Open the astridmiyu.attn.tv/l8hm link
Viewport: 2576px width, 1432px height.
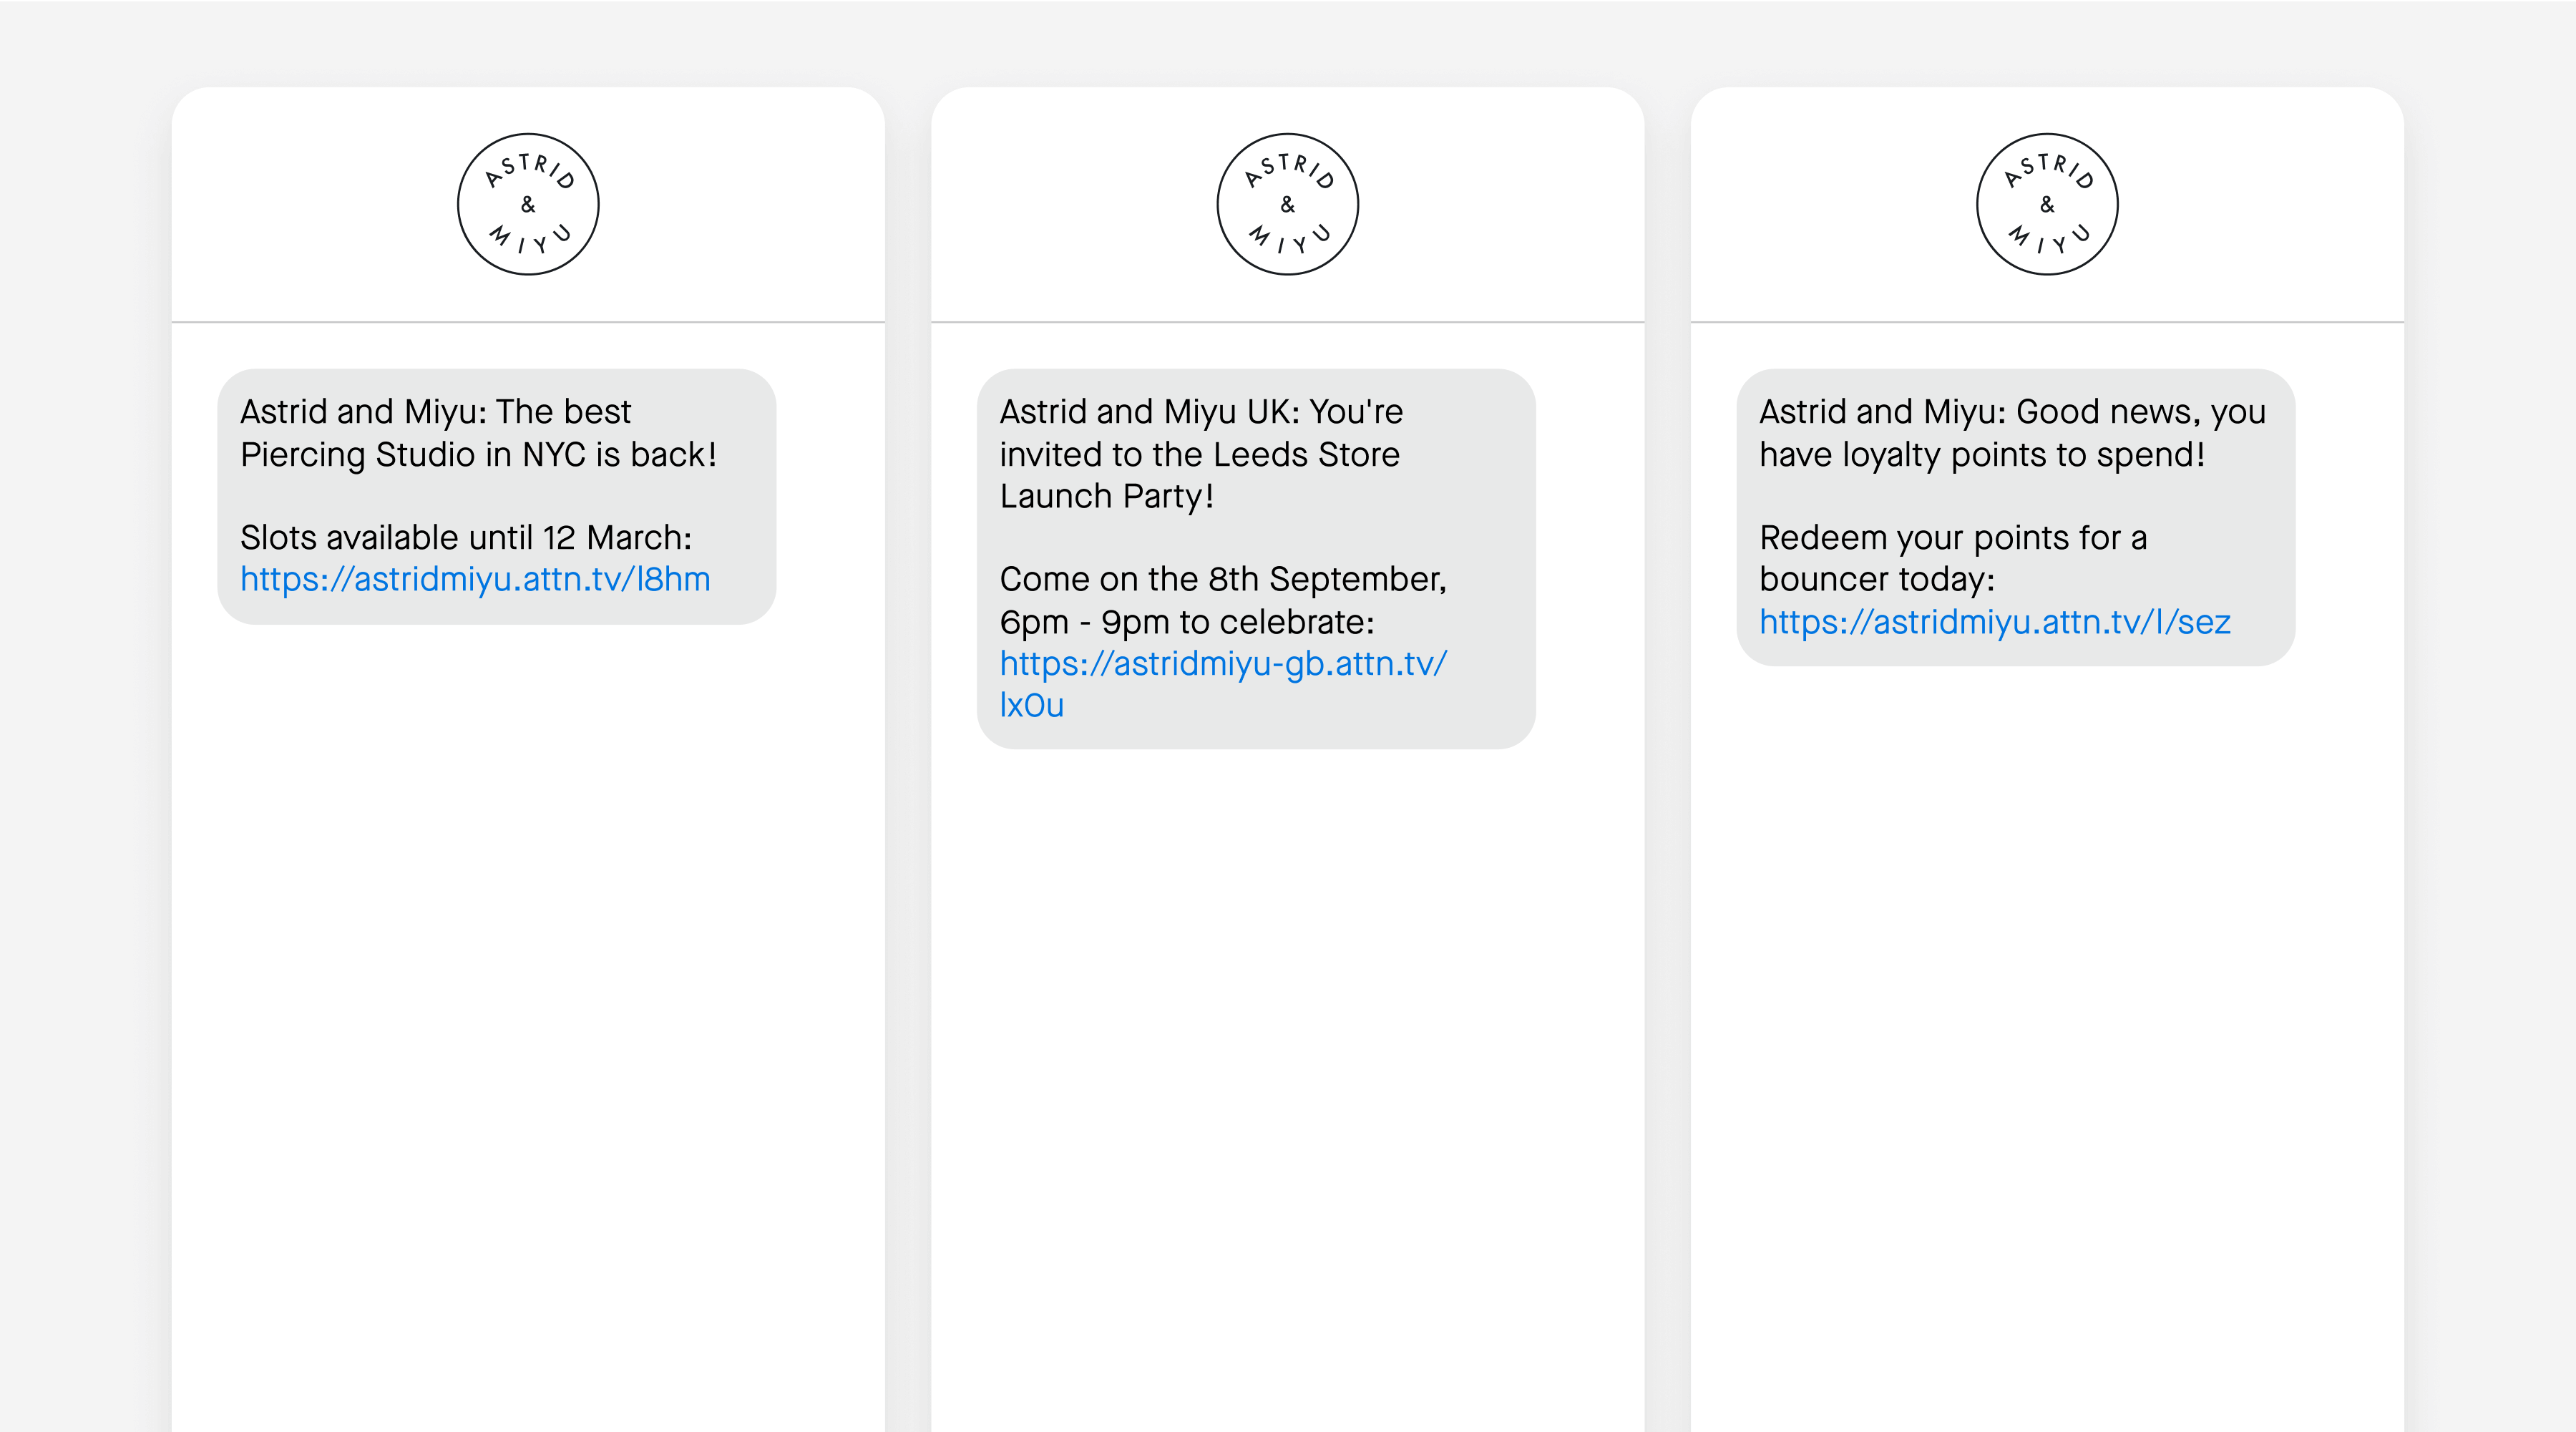coord(475,579)
